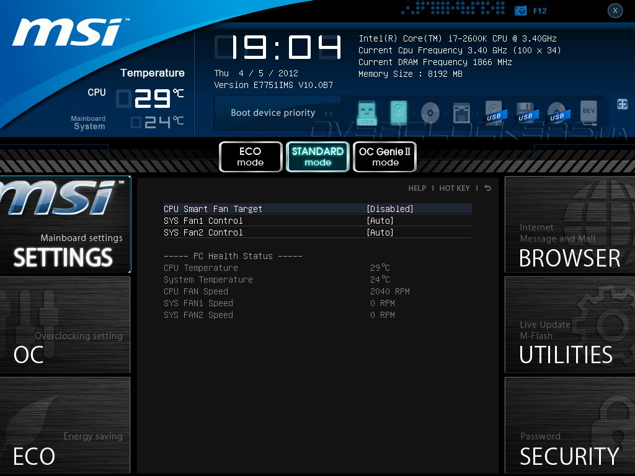Click the 19:04 clock display
Viewport: 635px width, 476px height.
(x=278, y=47)
